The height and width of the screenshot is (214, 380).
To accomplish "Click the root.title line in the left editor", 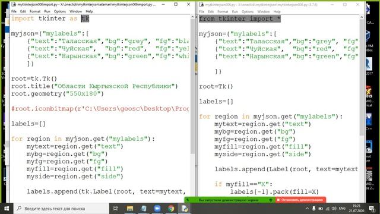I will tap(94, 86).
